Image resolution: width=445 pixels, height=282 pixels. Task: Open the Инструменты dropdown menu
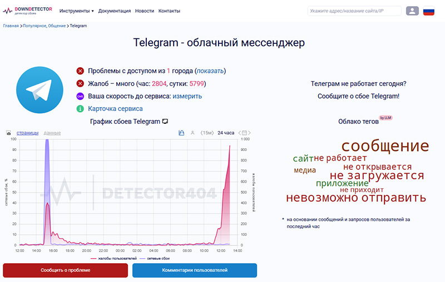coord(76,11)
